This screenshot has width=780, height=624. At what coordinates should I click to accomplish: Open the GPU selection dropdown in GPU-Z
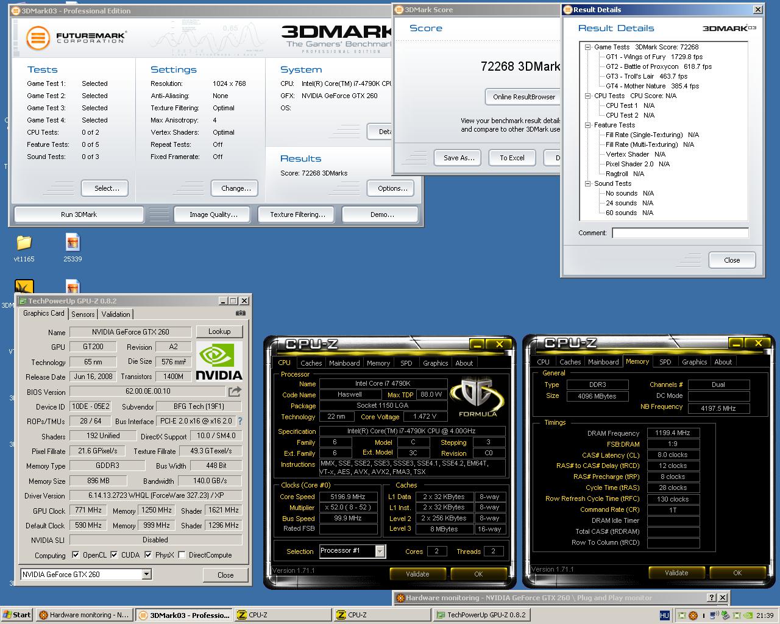pos(146,574)
